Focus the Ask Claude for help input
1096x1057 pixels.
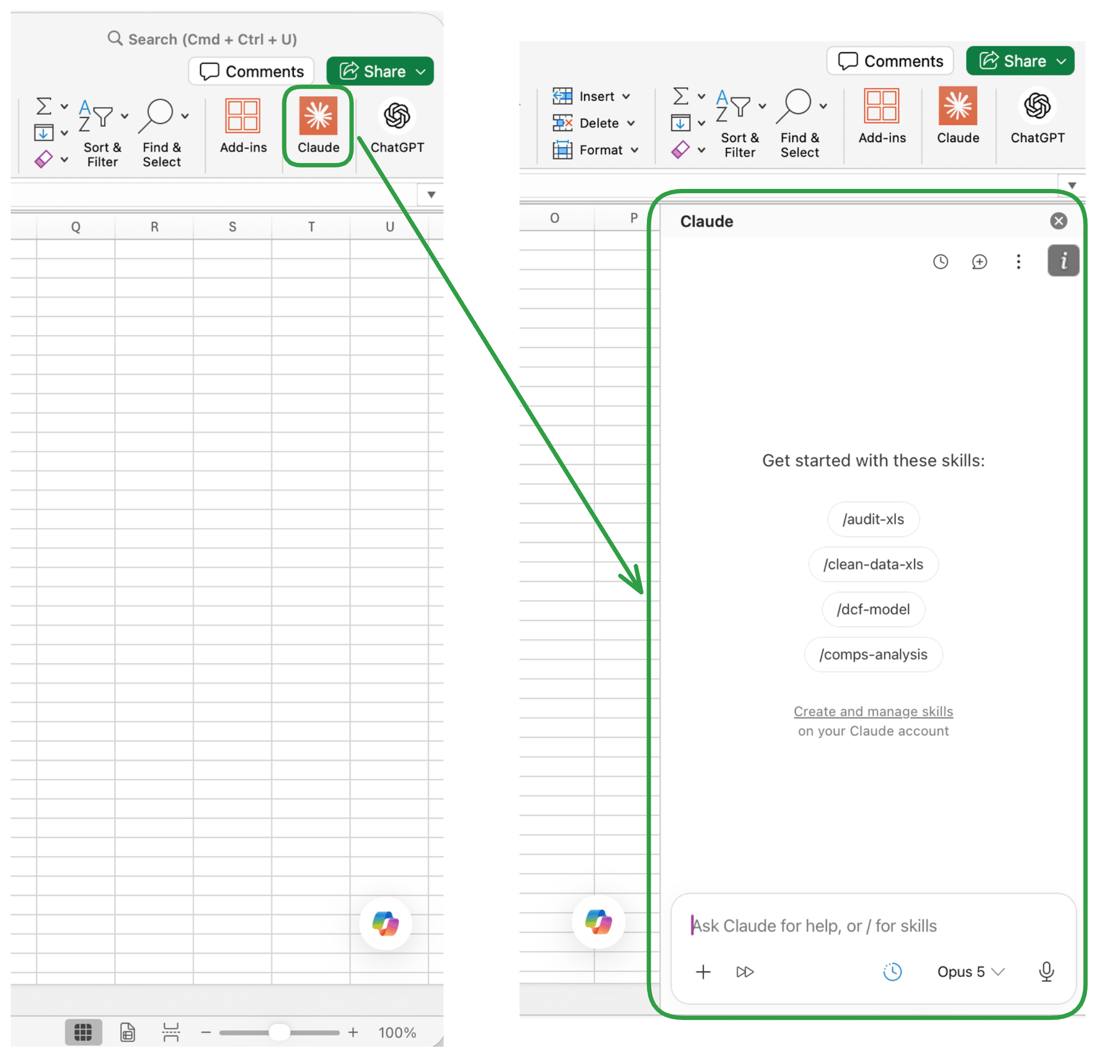873,926
